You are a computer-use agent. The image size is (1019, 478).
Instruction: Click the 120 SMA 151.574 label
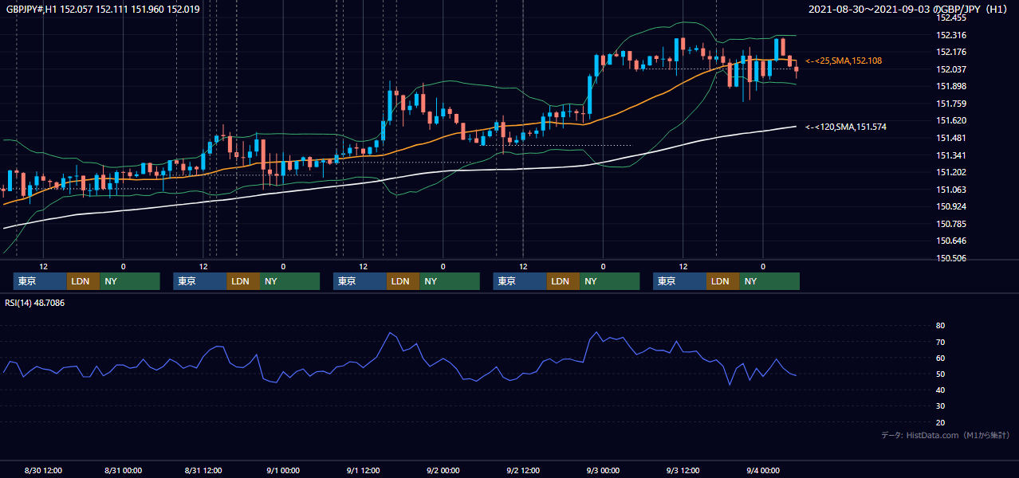(846, 127)
